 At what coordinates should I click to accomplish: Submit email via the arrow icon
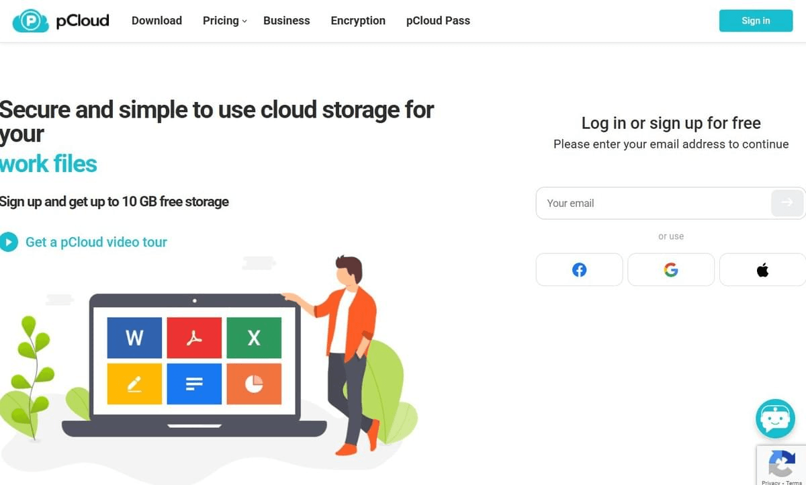click(x=787, y=203)
